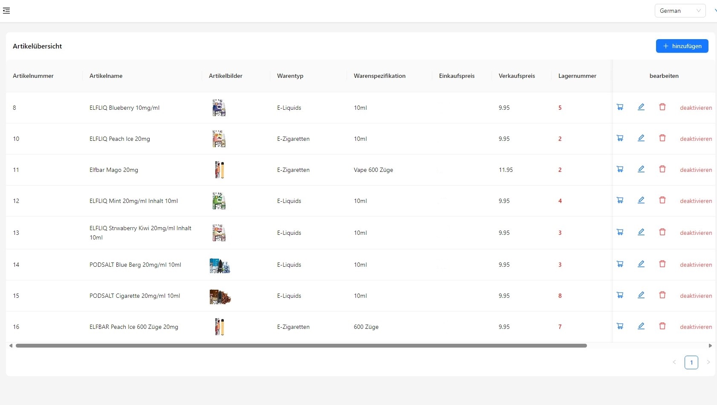
Task: Edit ELFLIQ Strwaberry Kiwi with pencil icon
Action: [x=641, y=232]
